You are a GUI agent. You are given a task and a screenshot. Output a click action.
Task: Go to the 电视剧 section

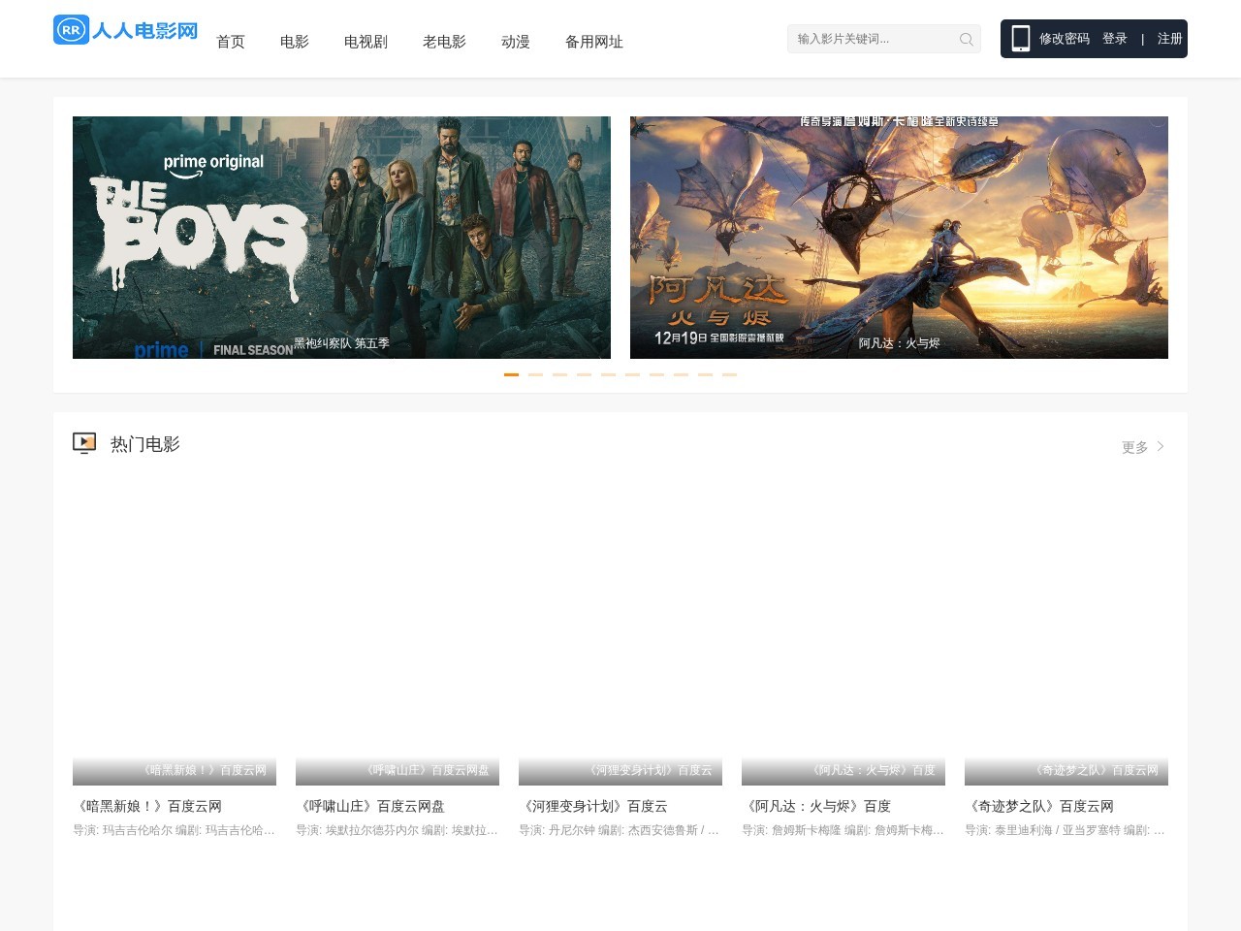pyautogui.click(x=366, y=42)
